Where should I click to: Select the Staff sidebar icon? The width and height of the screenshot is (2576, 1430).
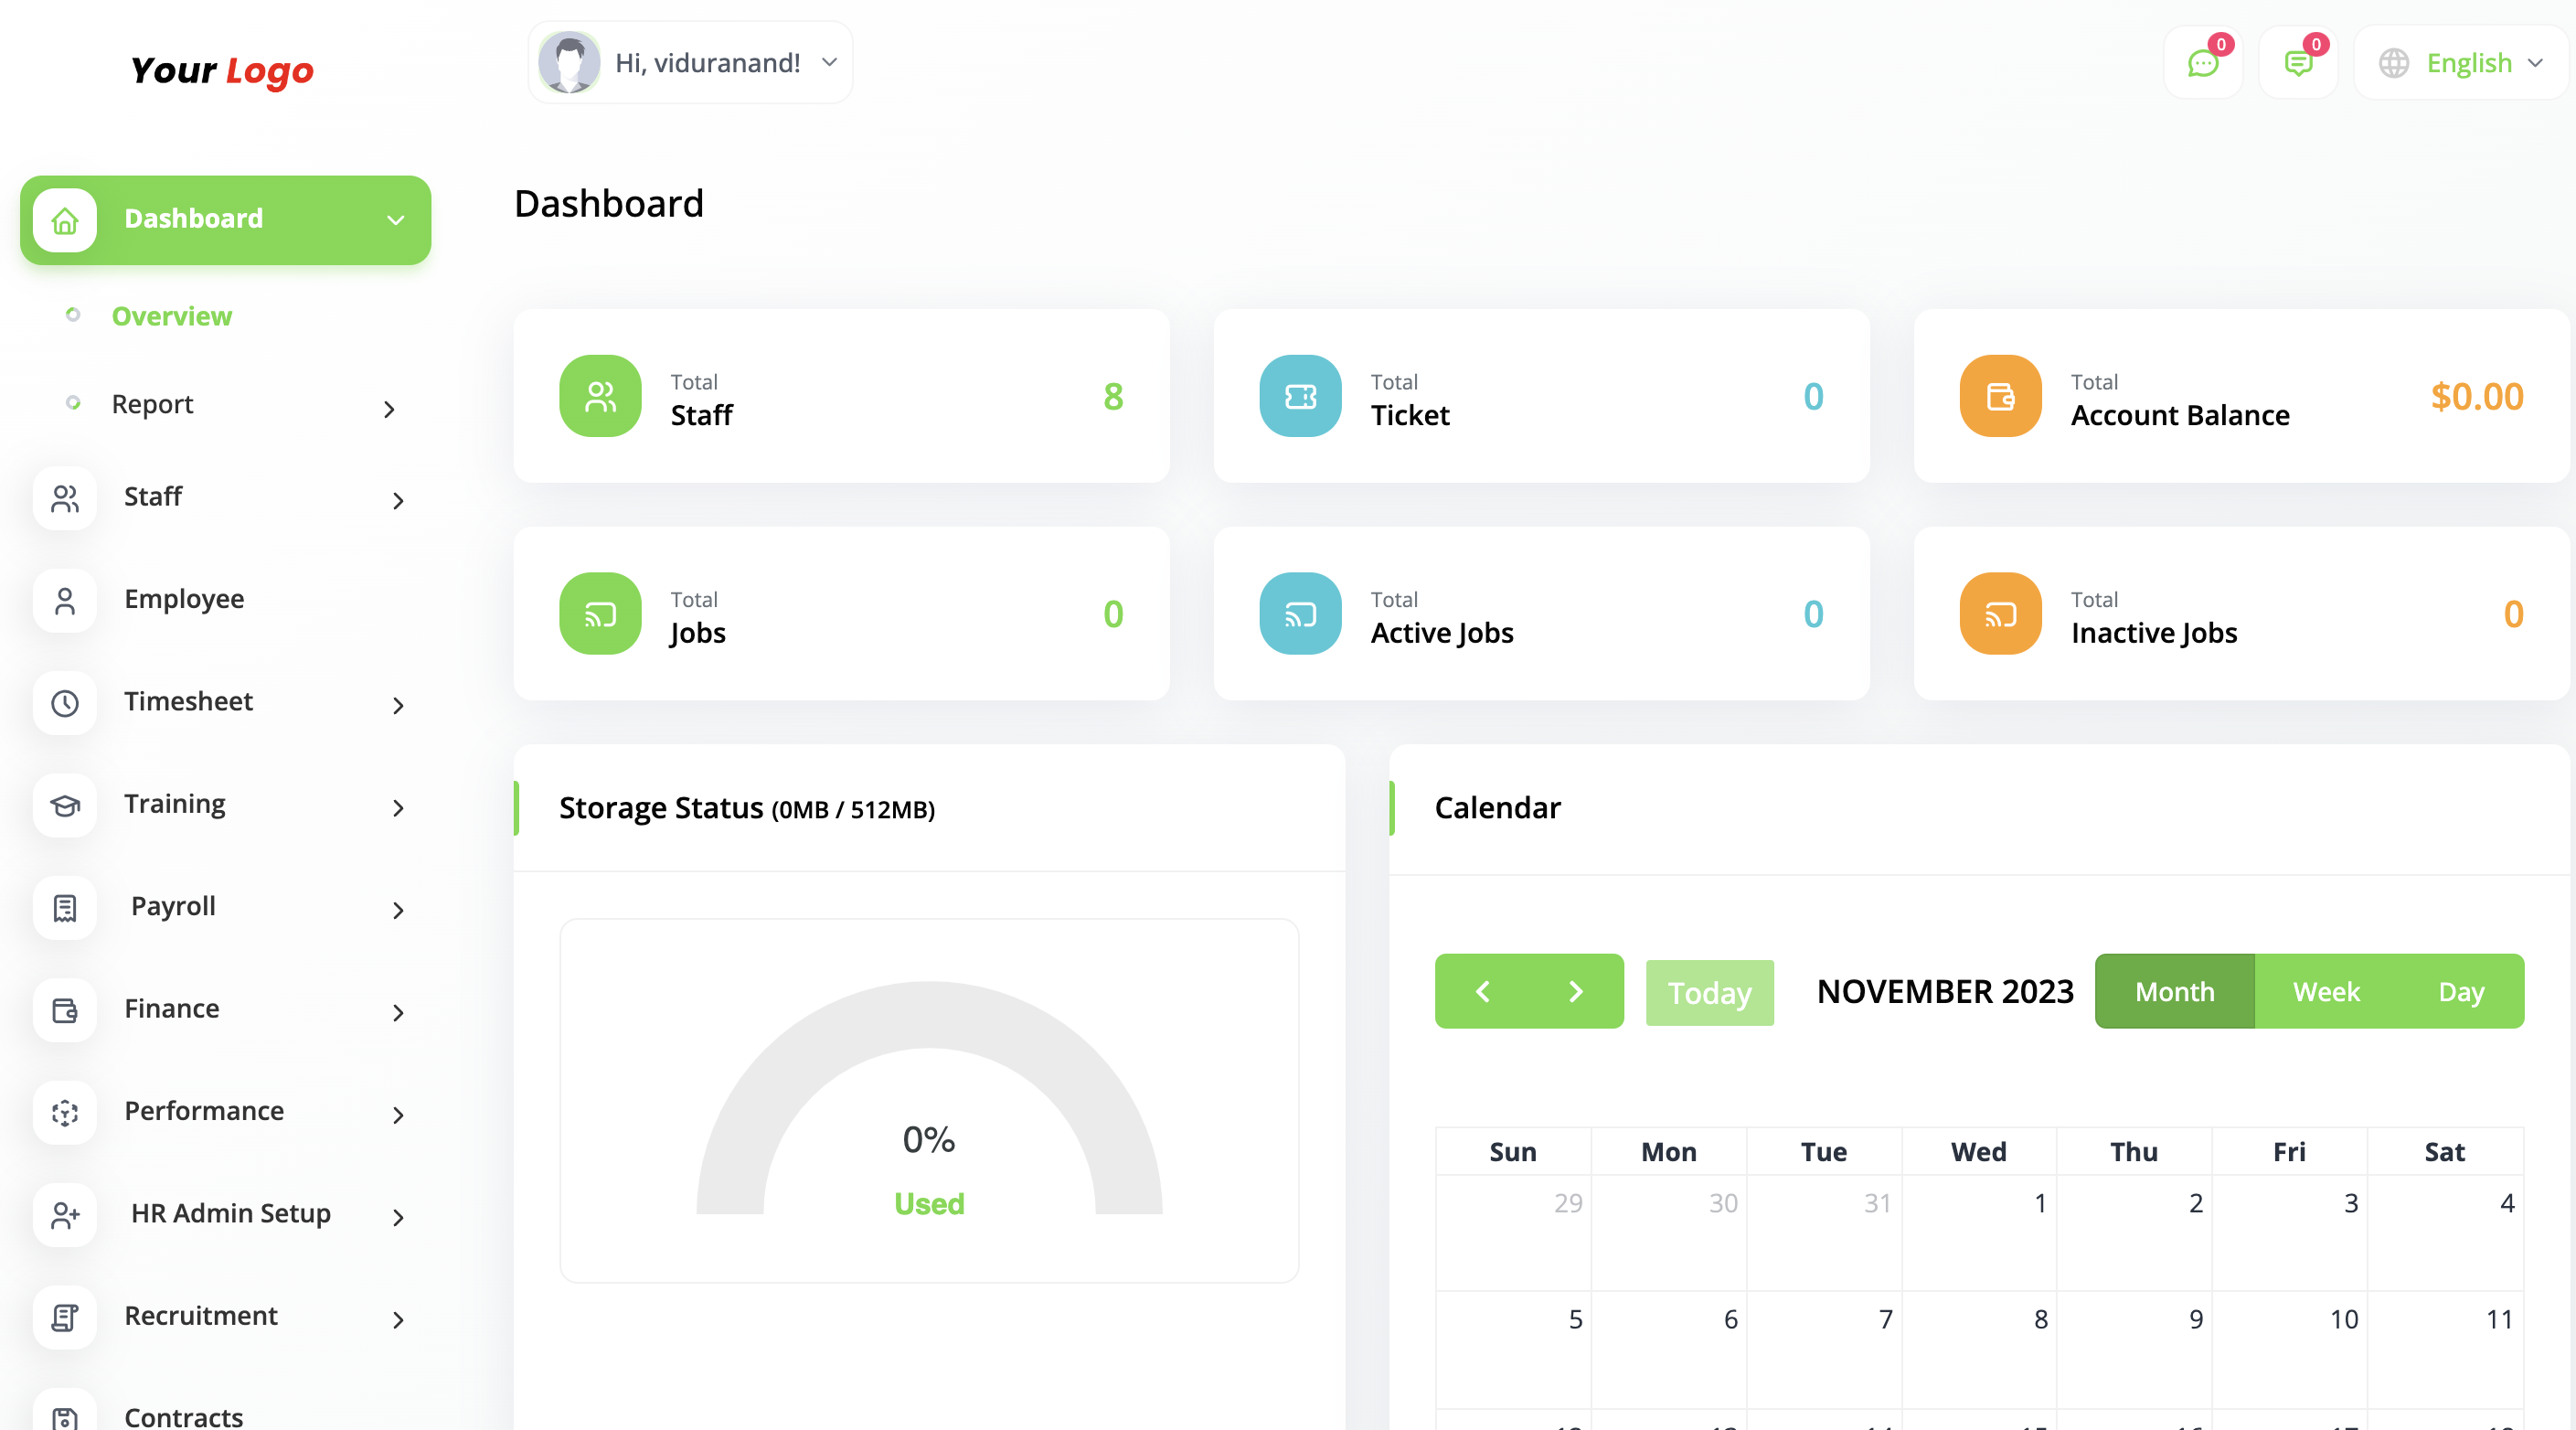(x=64, y=499)
